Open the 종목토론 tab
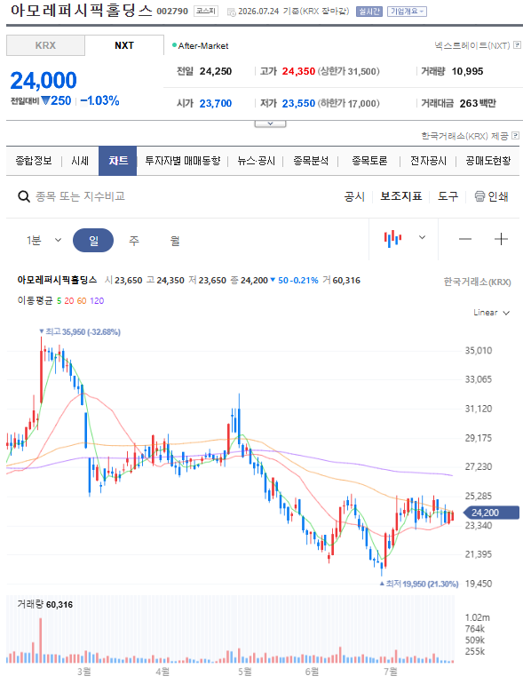523x684 pixels. coord(370,161)
